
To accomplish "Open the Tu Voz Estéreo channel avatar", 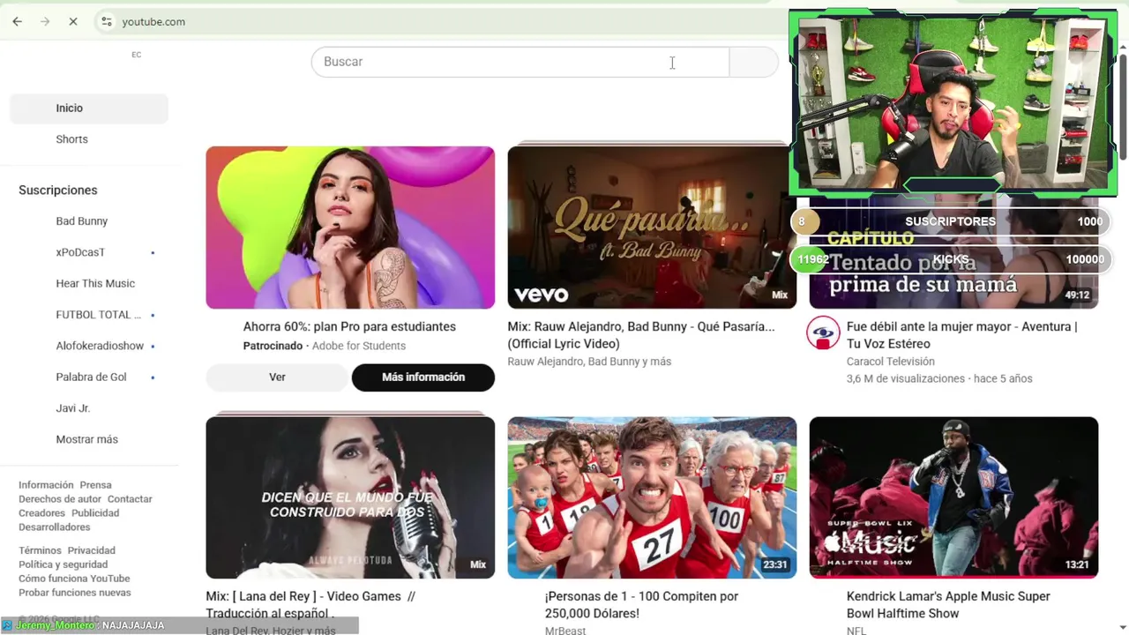I will pos(823,333).
